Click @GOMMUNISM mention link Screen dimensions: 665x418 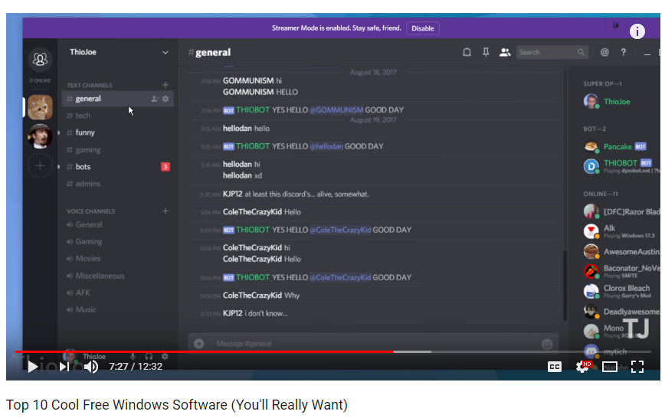pos(336,110)
